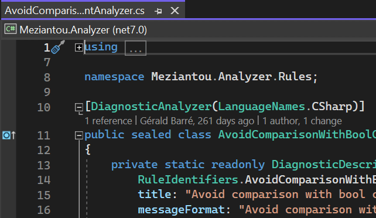Click RuleIdentifiers on line 14
Viewport: 376px width, 218px height.
point(188,180)
